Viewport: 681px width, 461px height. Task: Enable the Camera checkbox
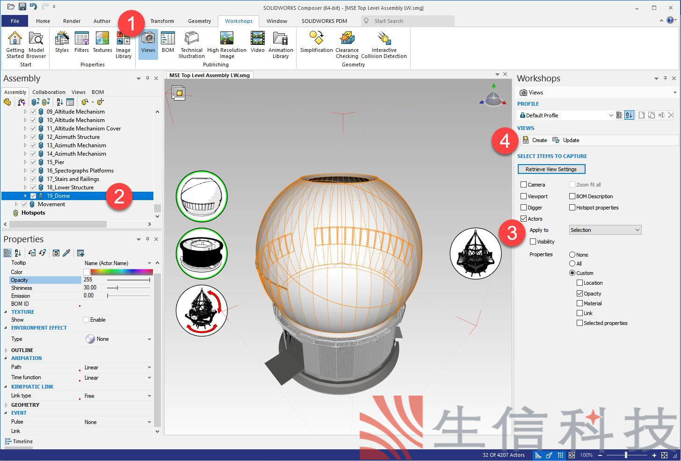pyautogui.click(x=524, y=185)
